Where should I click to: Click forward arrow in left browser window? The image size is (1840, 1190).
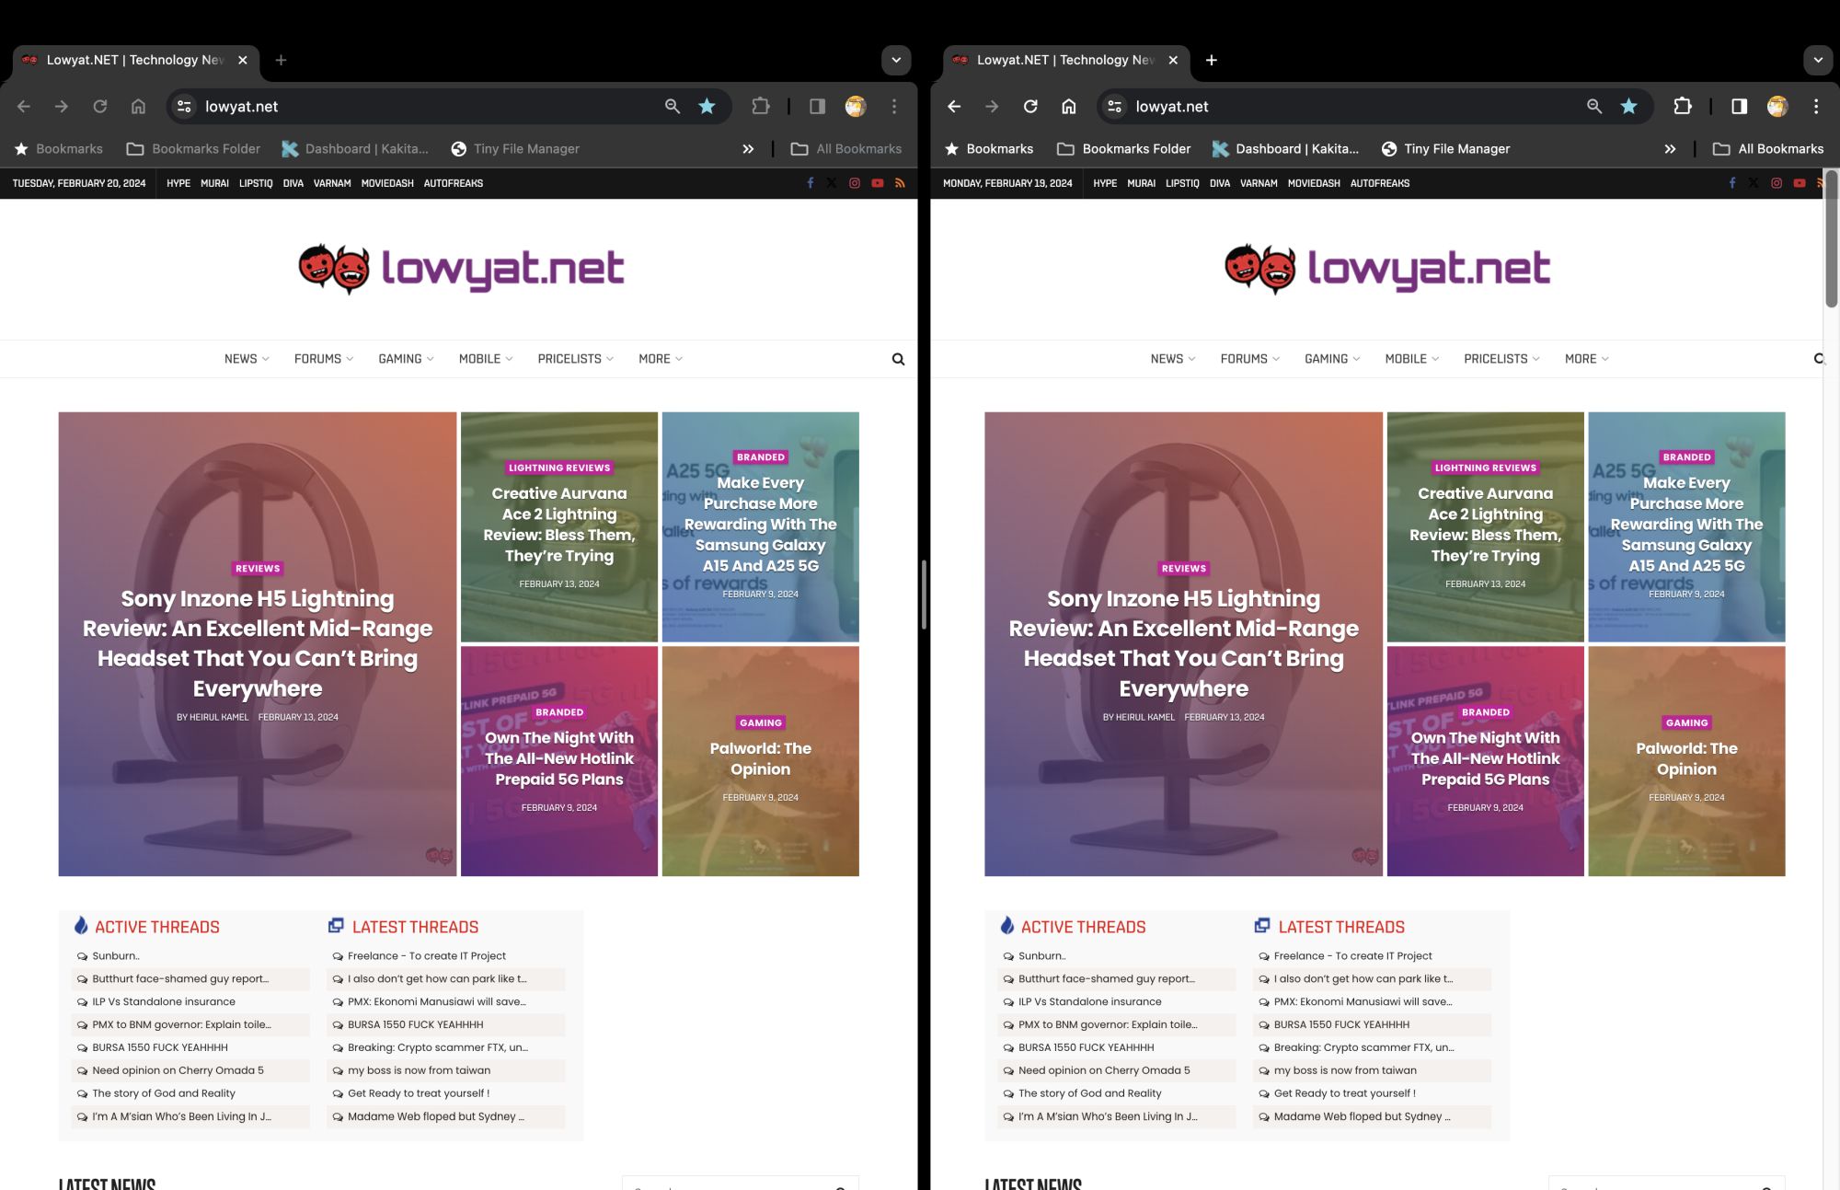tap(62, 106)
